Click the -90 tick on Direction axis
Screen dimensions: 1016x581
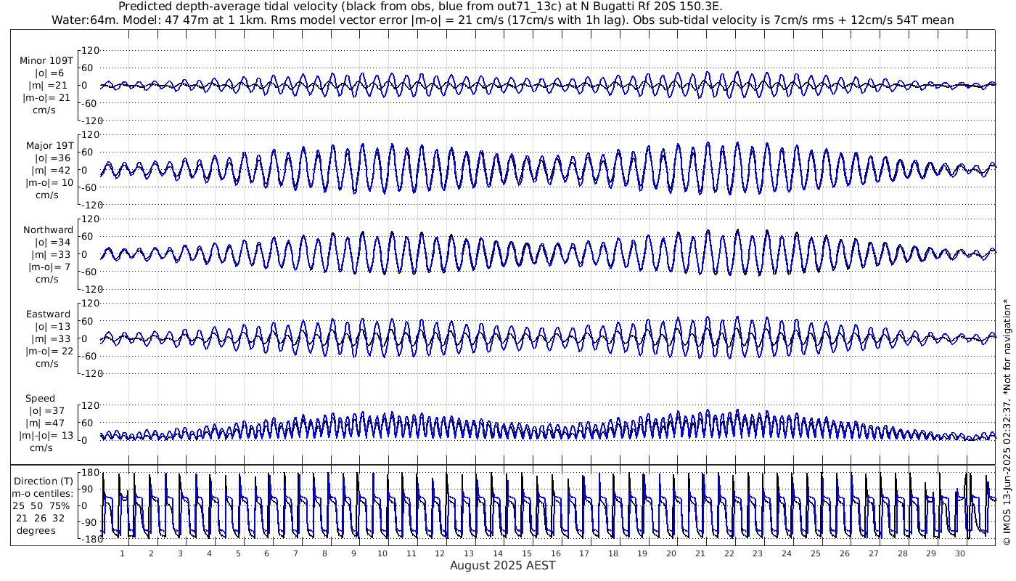coord(88,521)
